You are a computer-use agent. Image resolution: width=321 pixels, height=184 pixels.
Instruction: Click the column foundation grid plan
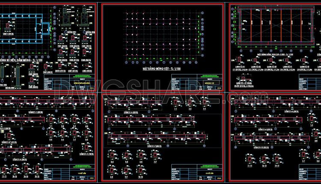[x=163, y=36]
